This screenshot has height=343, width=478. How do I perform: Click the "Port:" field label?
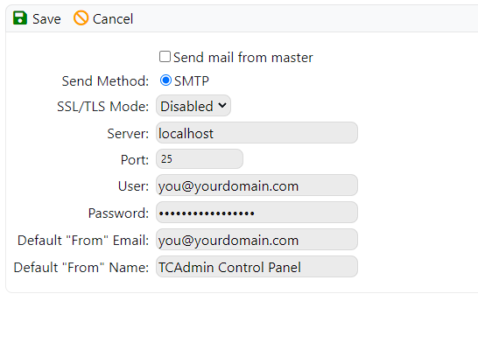click(135, 160)
